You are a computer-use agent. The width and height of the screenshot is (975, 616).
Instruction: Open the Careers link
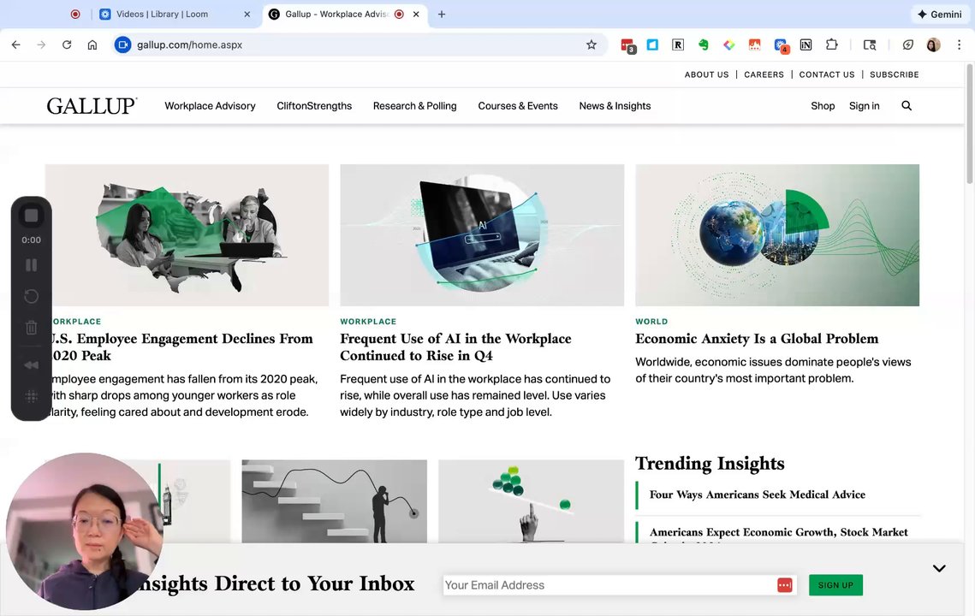coord(764,74)
